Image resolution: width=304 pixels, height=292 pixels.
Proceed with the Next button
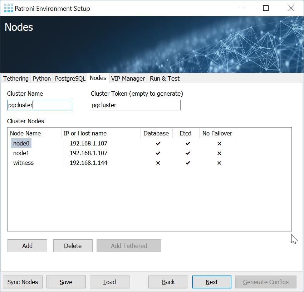(211, 282)
